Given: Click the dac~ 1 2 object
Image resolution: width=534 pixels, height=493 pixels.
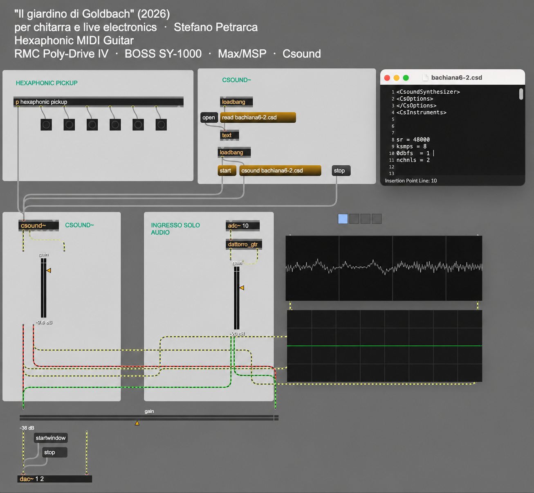Looking at the screenshot, I should coord(55,479).
